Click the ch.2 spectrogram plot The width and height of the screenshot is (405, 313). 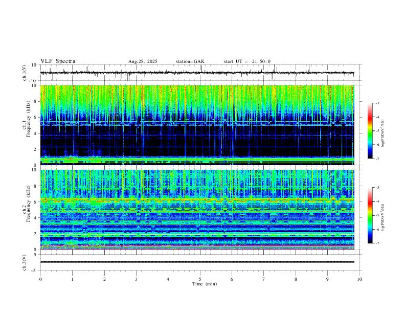click(197, 210)
